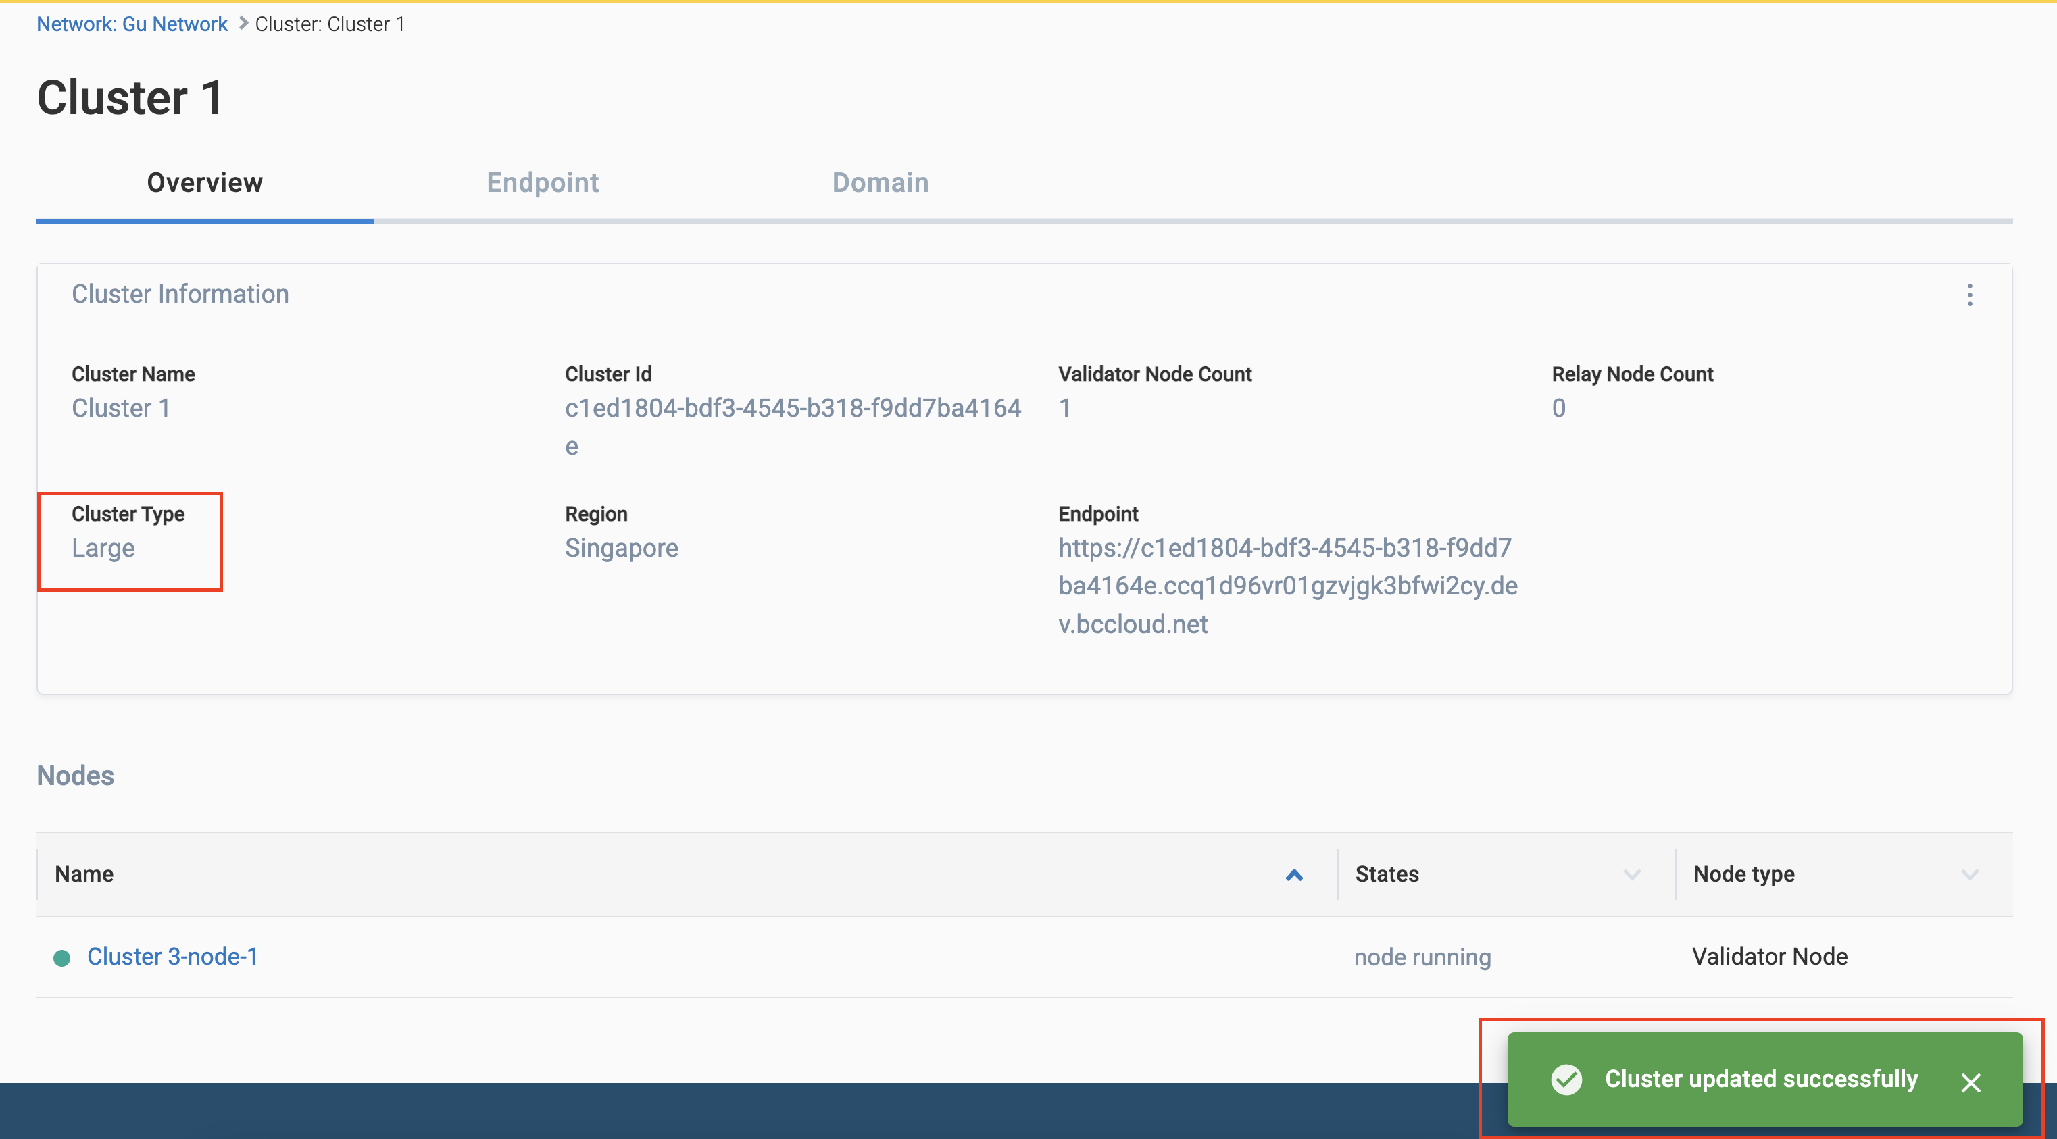Viewport: 2057px width, 1139px height.
Task: Click the breadcrumb separator arrow
Action: 243,24
